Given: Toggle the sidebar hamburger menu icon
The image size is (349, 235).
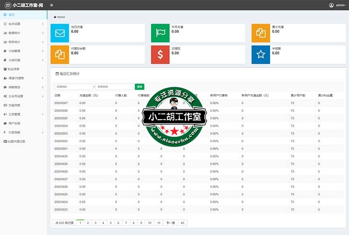Looking at the screenshot, I should coord(52,5).
